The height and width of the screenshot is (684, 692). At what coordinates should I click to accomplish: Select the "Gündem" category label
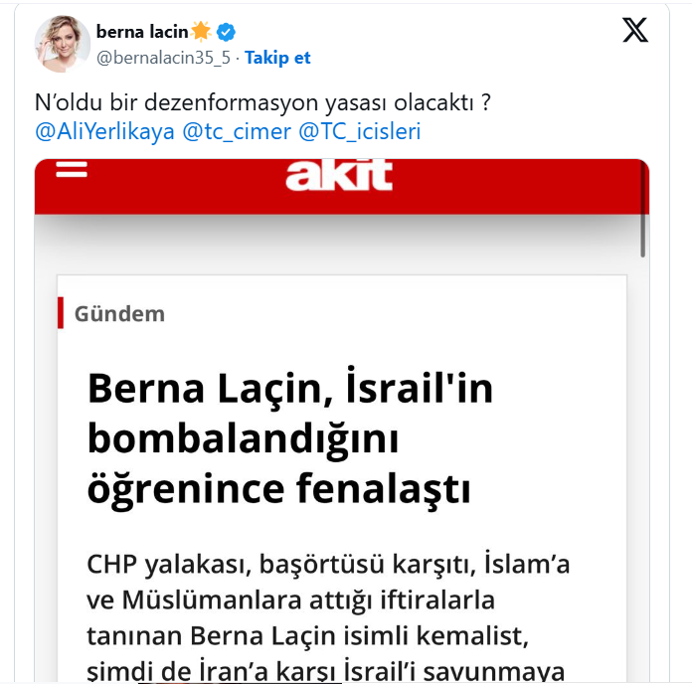(119, 314)
